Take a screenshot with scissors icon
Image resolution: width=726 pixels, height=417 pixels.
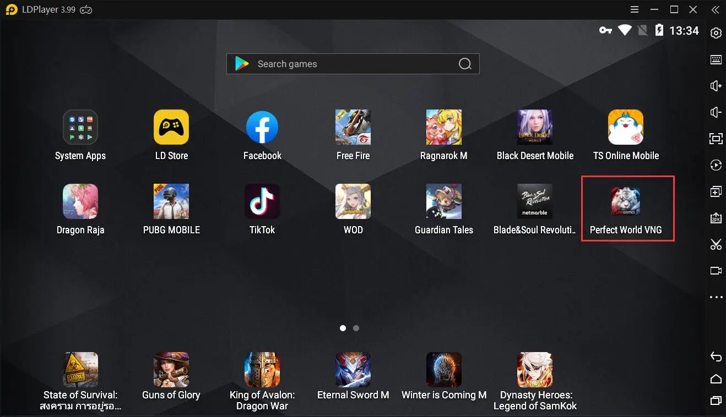tap(716, 244)
